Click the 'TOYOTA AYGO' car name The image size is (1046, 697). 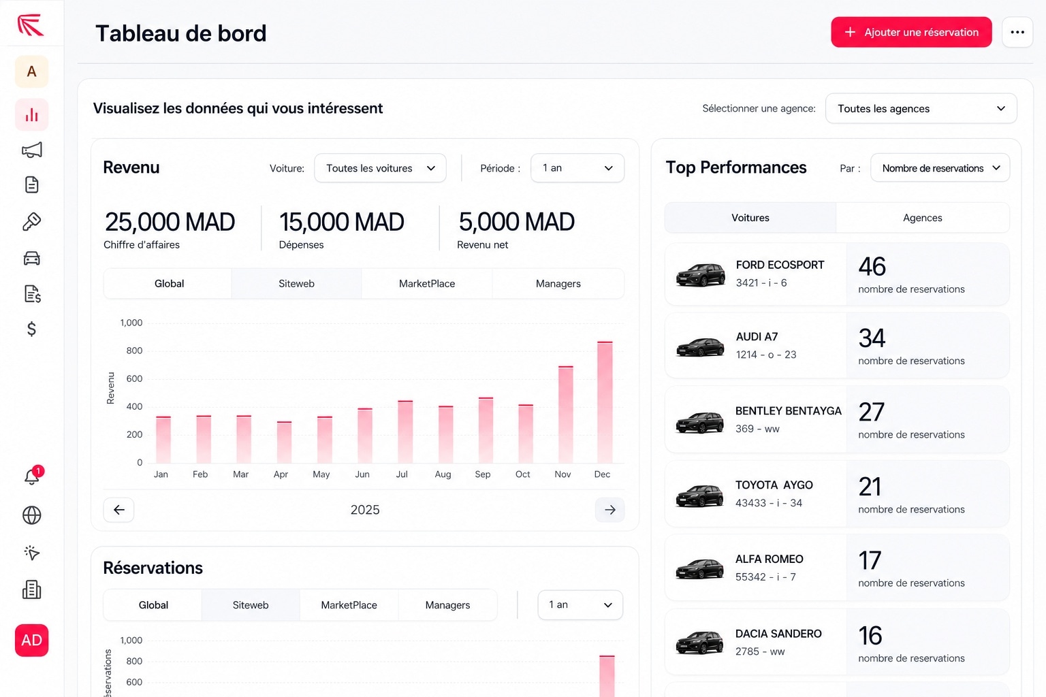click(x=774, y=485)
